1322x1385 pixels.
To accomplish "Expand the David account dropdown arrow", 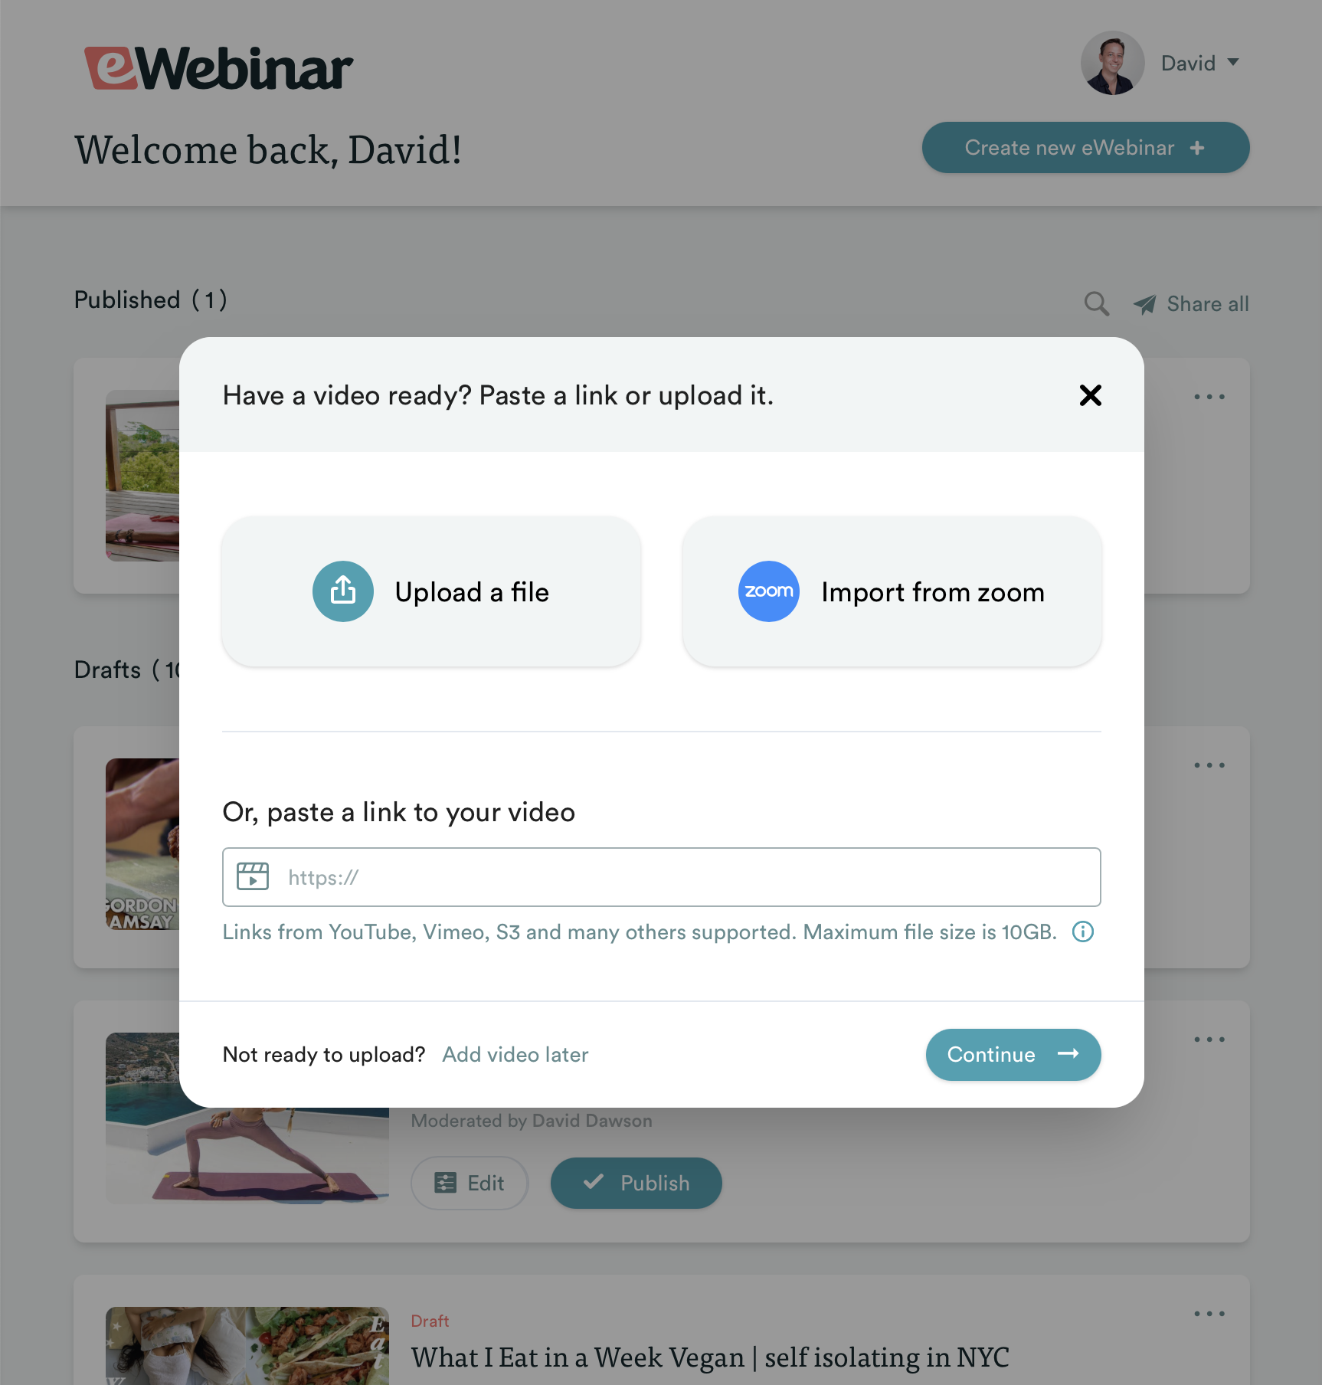I will [x=1232, y=62].
